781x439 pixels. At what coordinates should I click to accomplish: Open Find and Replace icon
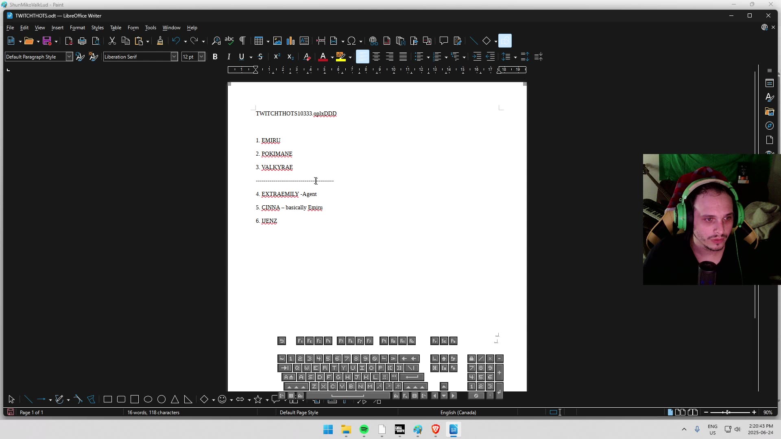(x=216, y=41)
